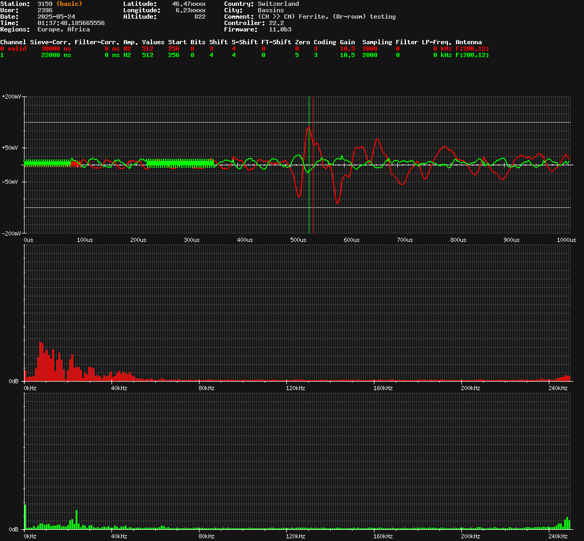Click the user ID 2396
Screen dimensions: 584x541
click(45, 10)
